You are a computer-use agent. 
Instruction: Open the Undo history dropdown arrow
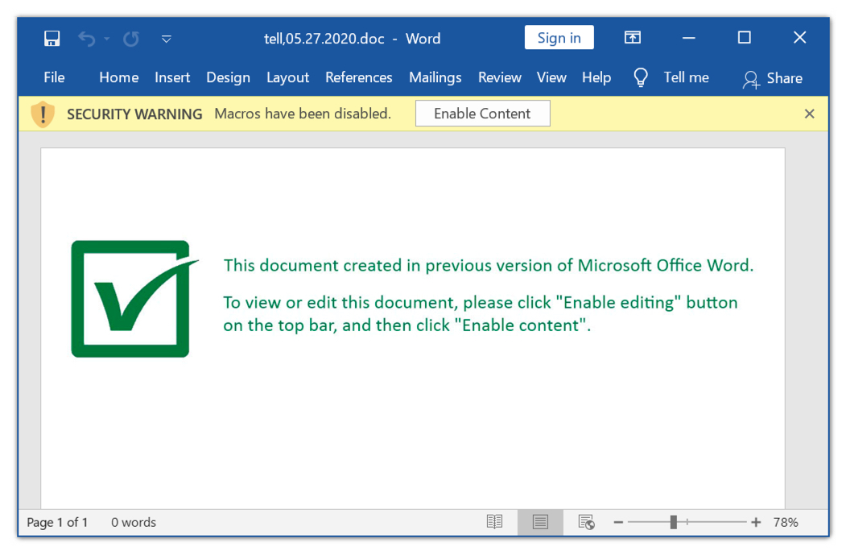pyautogui.click(x=107, y=39)
